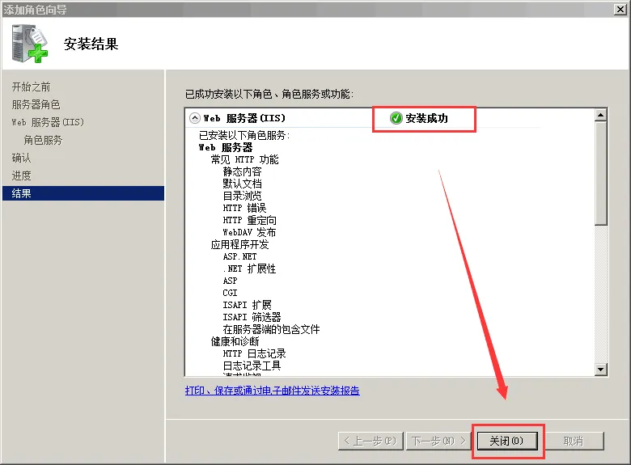Click 在服务器端的包含文件 in the list

tap(271, 329)
